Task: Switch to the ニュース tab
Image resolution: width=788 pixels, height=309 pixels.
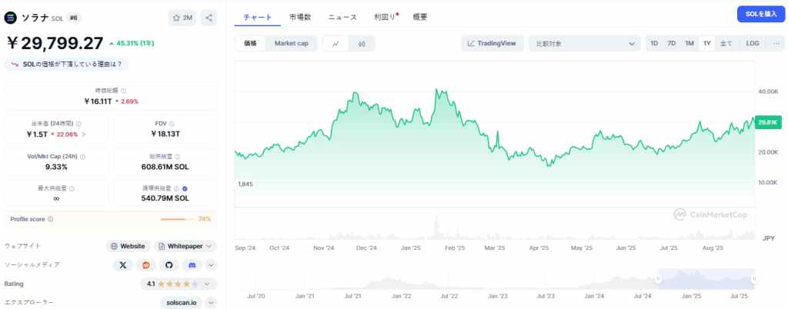Action: tap(342, 17)
